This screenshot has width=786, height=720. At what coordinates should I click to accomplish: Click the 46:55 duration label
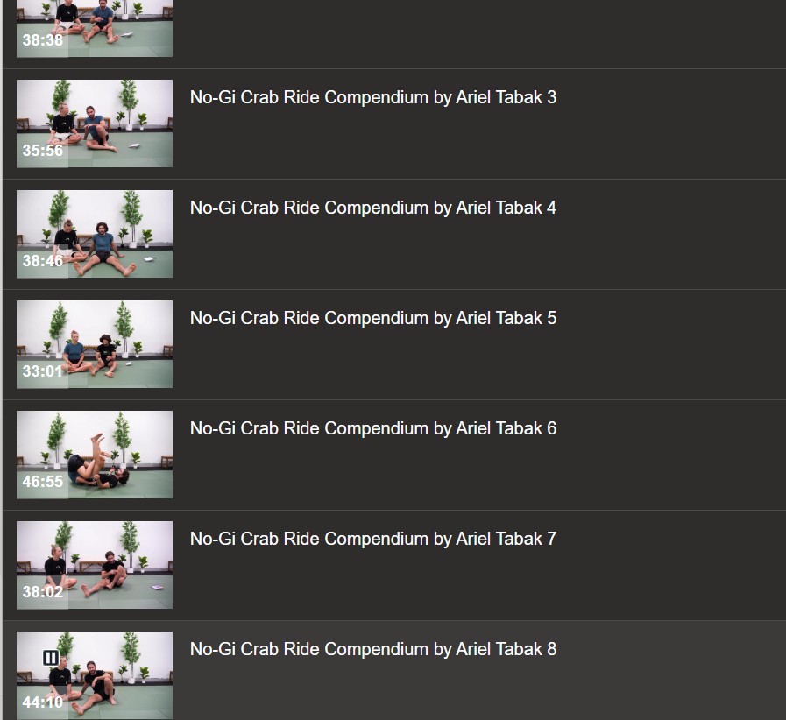coord(43,482)
